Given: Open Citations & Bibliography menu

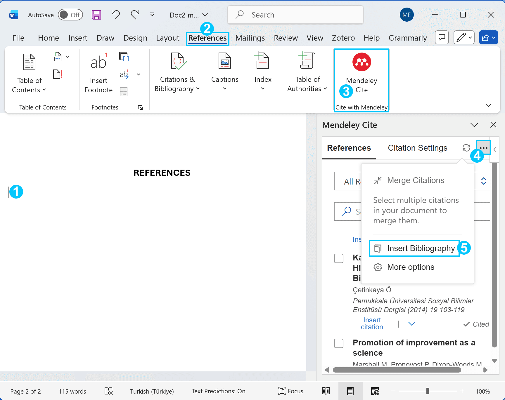Looking at the screenshot, I should 177,73.
